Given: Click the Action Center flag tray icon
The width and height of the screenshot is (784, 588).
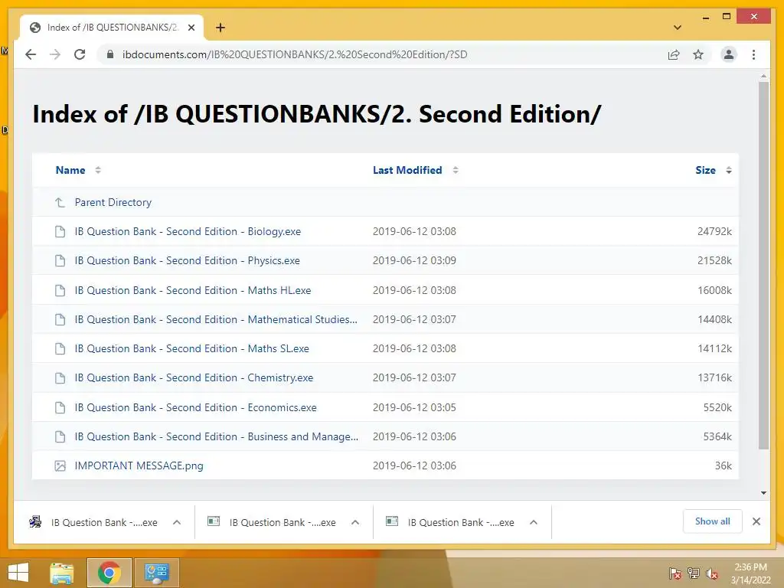Looking at the screenshot, I should pos(675,573).
